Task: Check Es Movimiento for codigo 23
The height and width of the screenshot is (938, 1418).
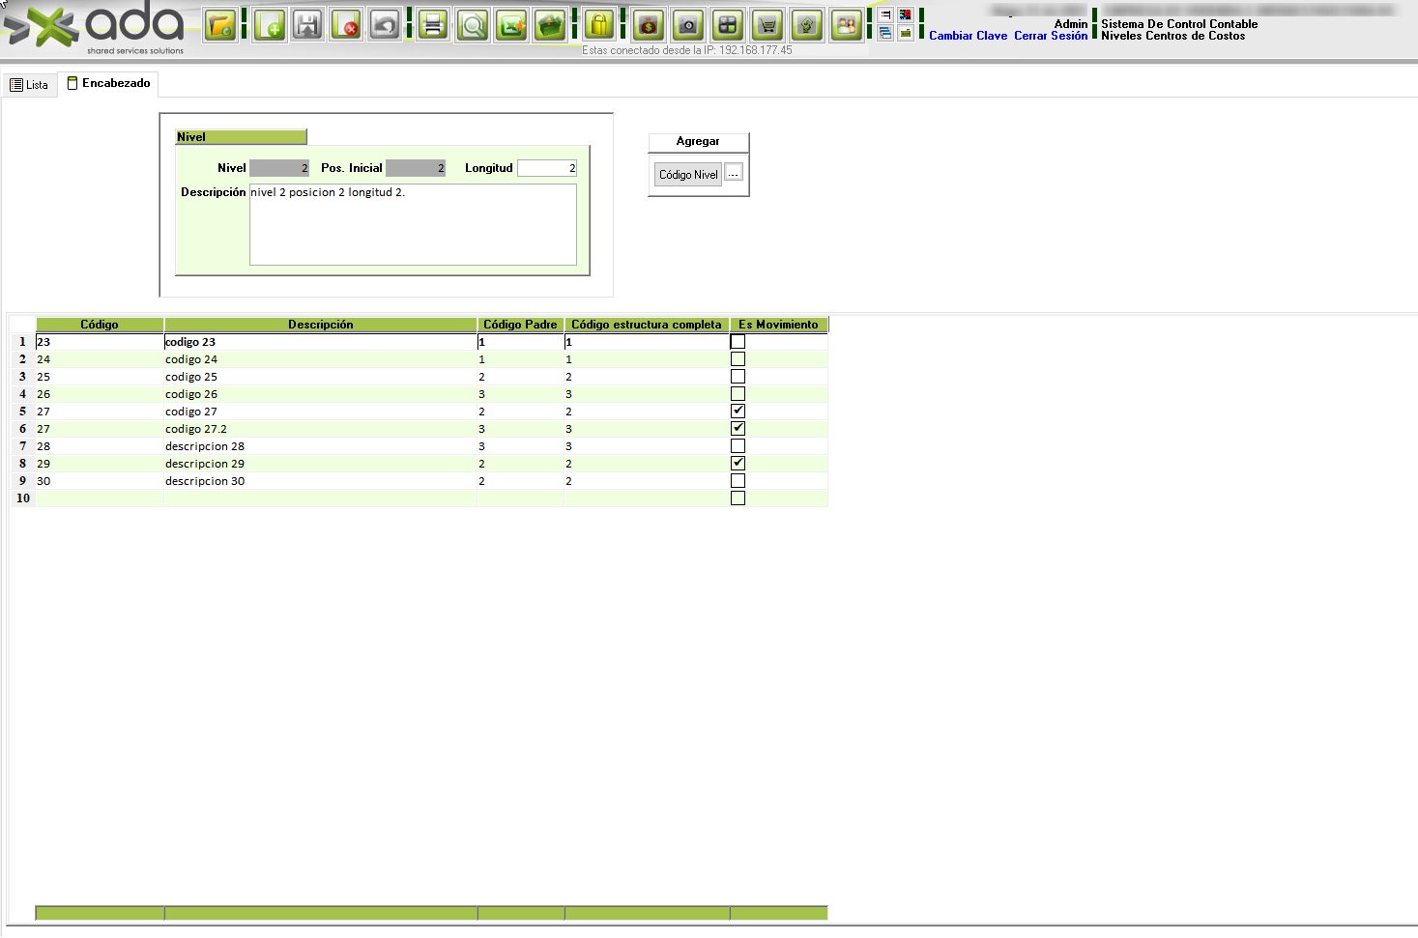Action: coord(738,342)
